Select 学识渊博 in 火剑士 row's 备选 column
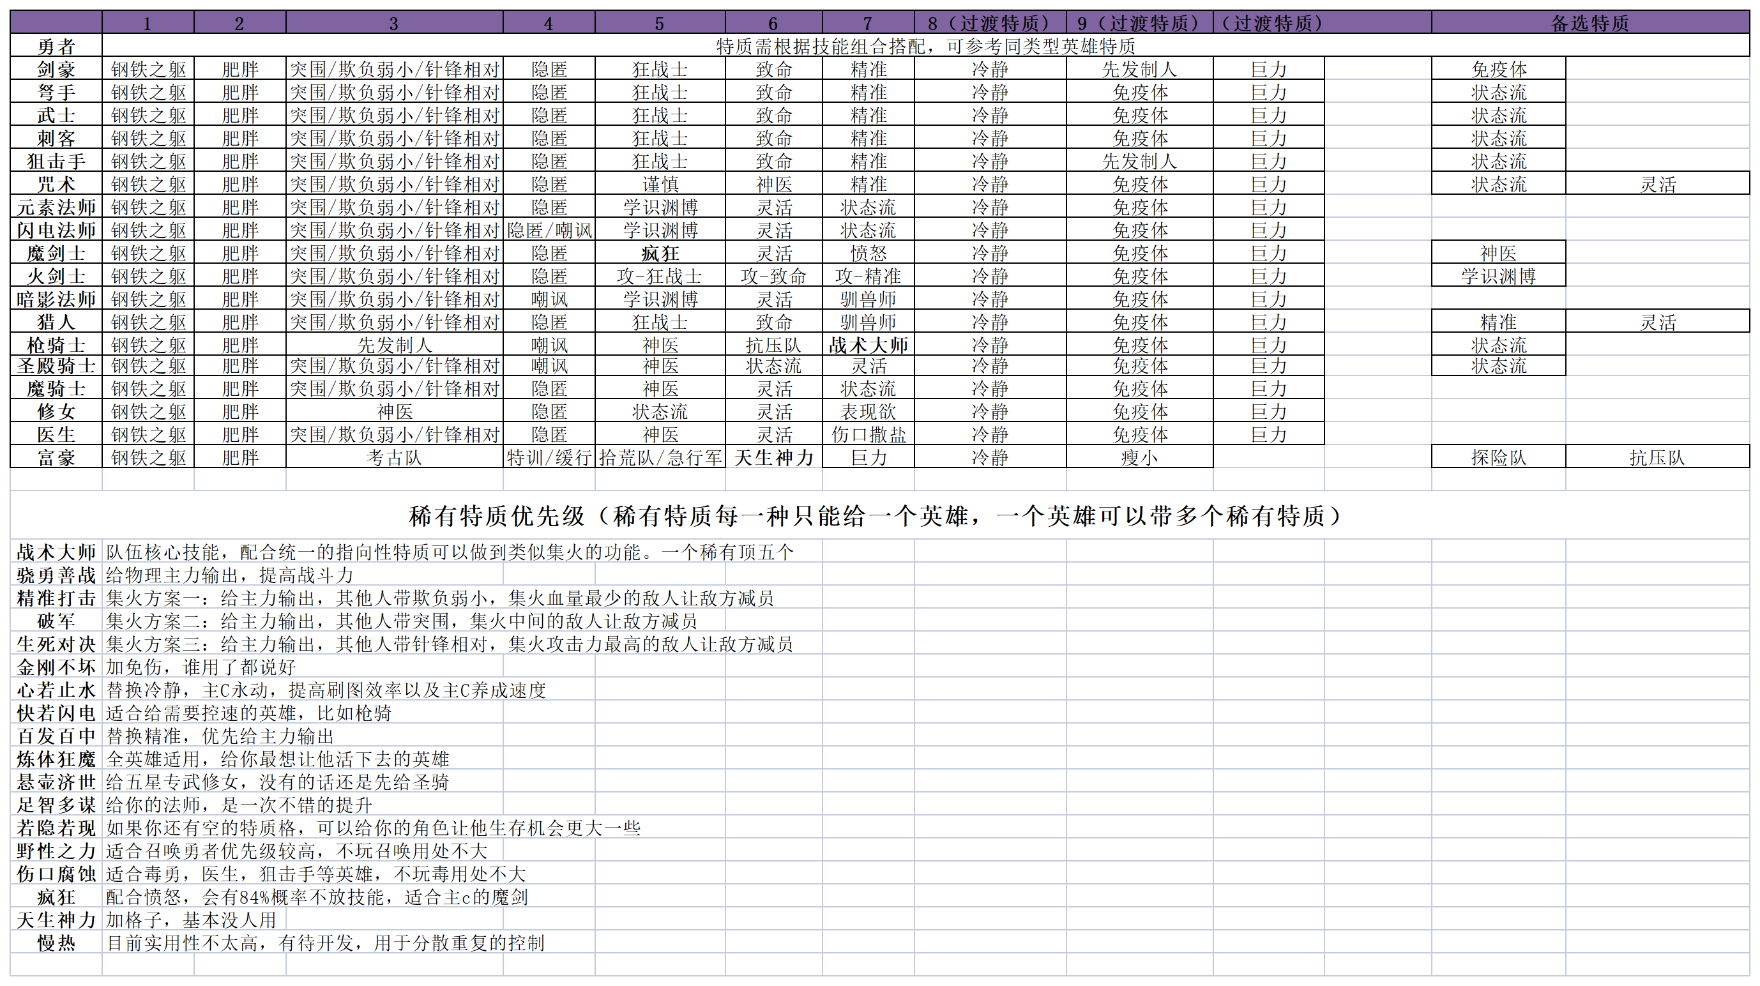Image resolution: width=1760 pixels, height=986 pixels. (x=1498, y=275)
